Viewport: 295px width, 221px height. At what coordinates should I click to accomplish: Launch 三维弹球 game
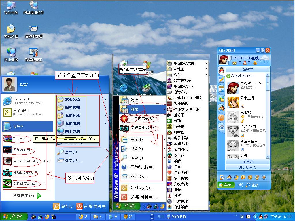coord(187,201)
